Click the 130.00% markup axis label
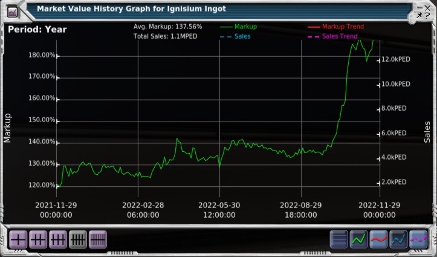This screenshot has height=257, width=437. point(42,163)
